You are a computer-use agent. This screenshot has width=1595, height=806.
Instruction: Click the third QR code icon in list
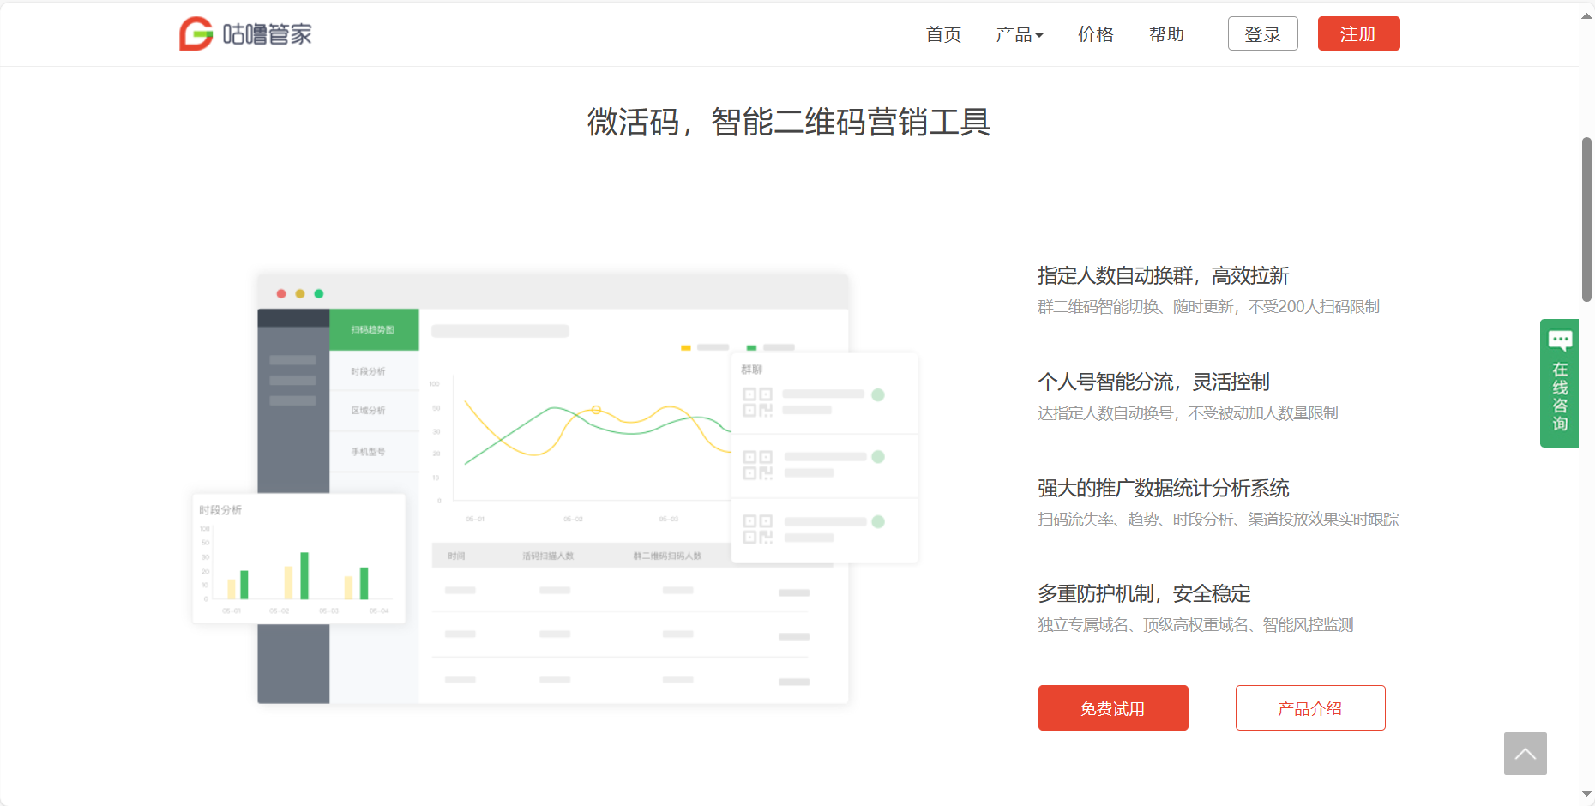pyautogui.click(x=757, y=529)
